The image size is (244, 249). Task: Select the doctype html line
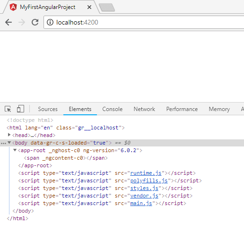point(30,120)
